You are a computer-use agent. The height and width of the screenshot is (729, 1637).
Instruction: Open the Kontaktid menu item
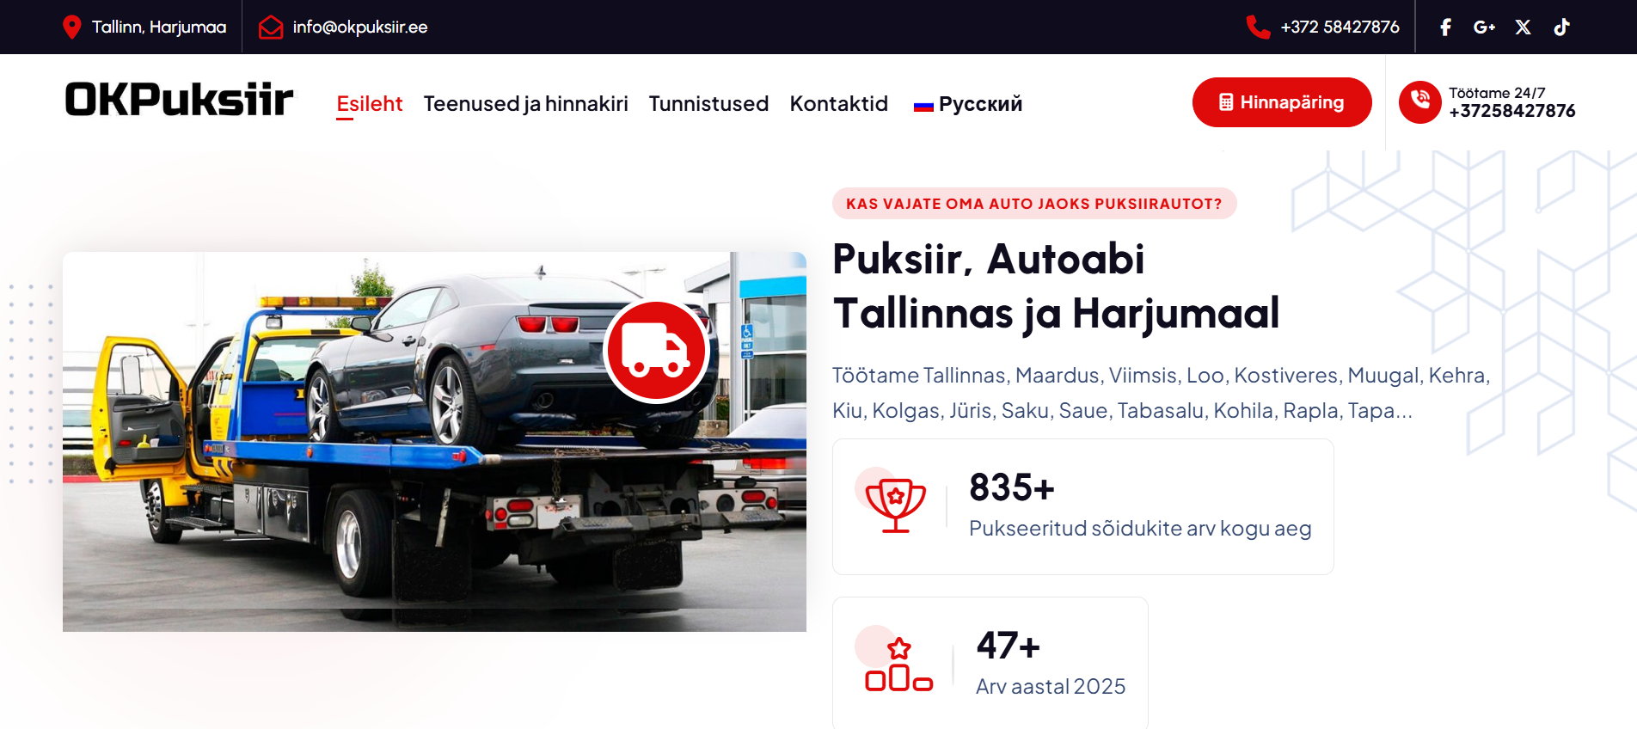point(839,104)
